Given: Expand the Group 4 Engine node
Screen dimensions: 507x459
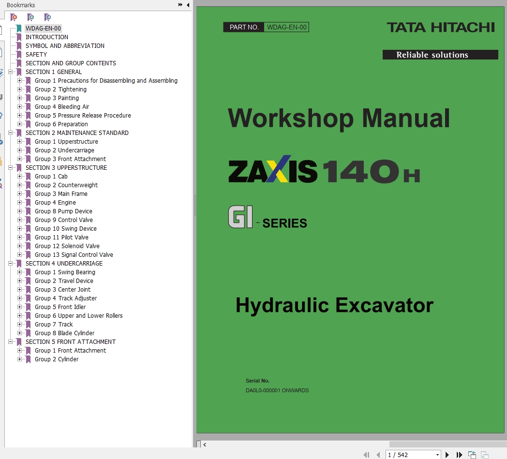Looking at the screenshot, I should (x=20, y=203).
